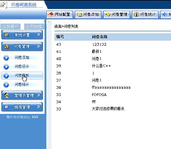The width and height of the screenshot is (171, 149).
Task: Click the house icon on 网站配置 tab
Action: click(x=51, y=15)
